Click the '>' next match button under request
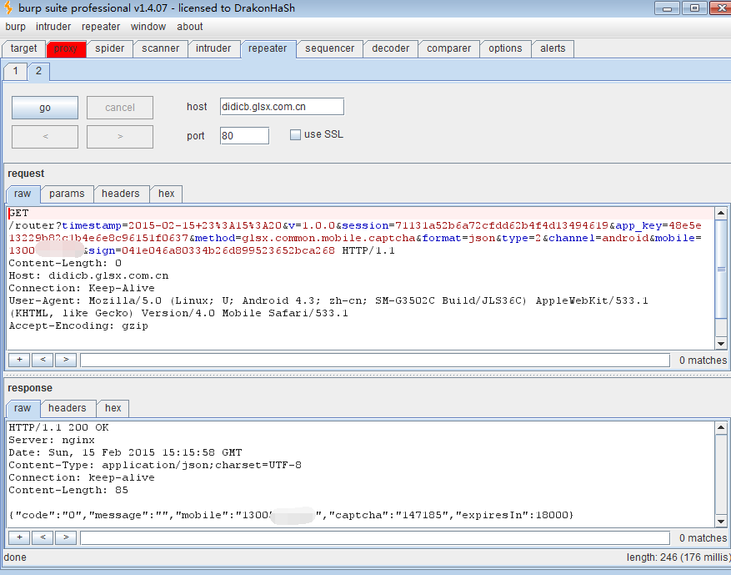 tap(66, 360)
